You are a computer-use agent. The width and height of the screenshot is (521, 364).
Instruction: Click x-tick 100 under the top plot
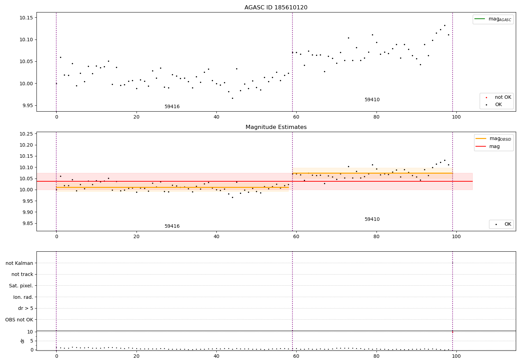[456, 117]
